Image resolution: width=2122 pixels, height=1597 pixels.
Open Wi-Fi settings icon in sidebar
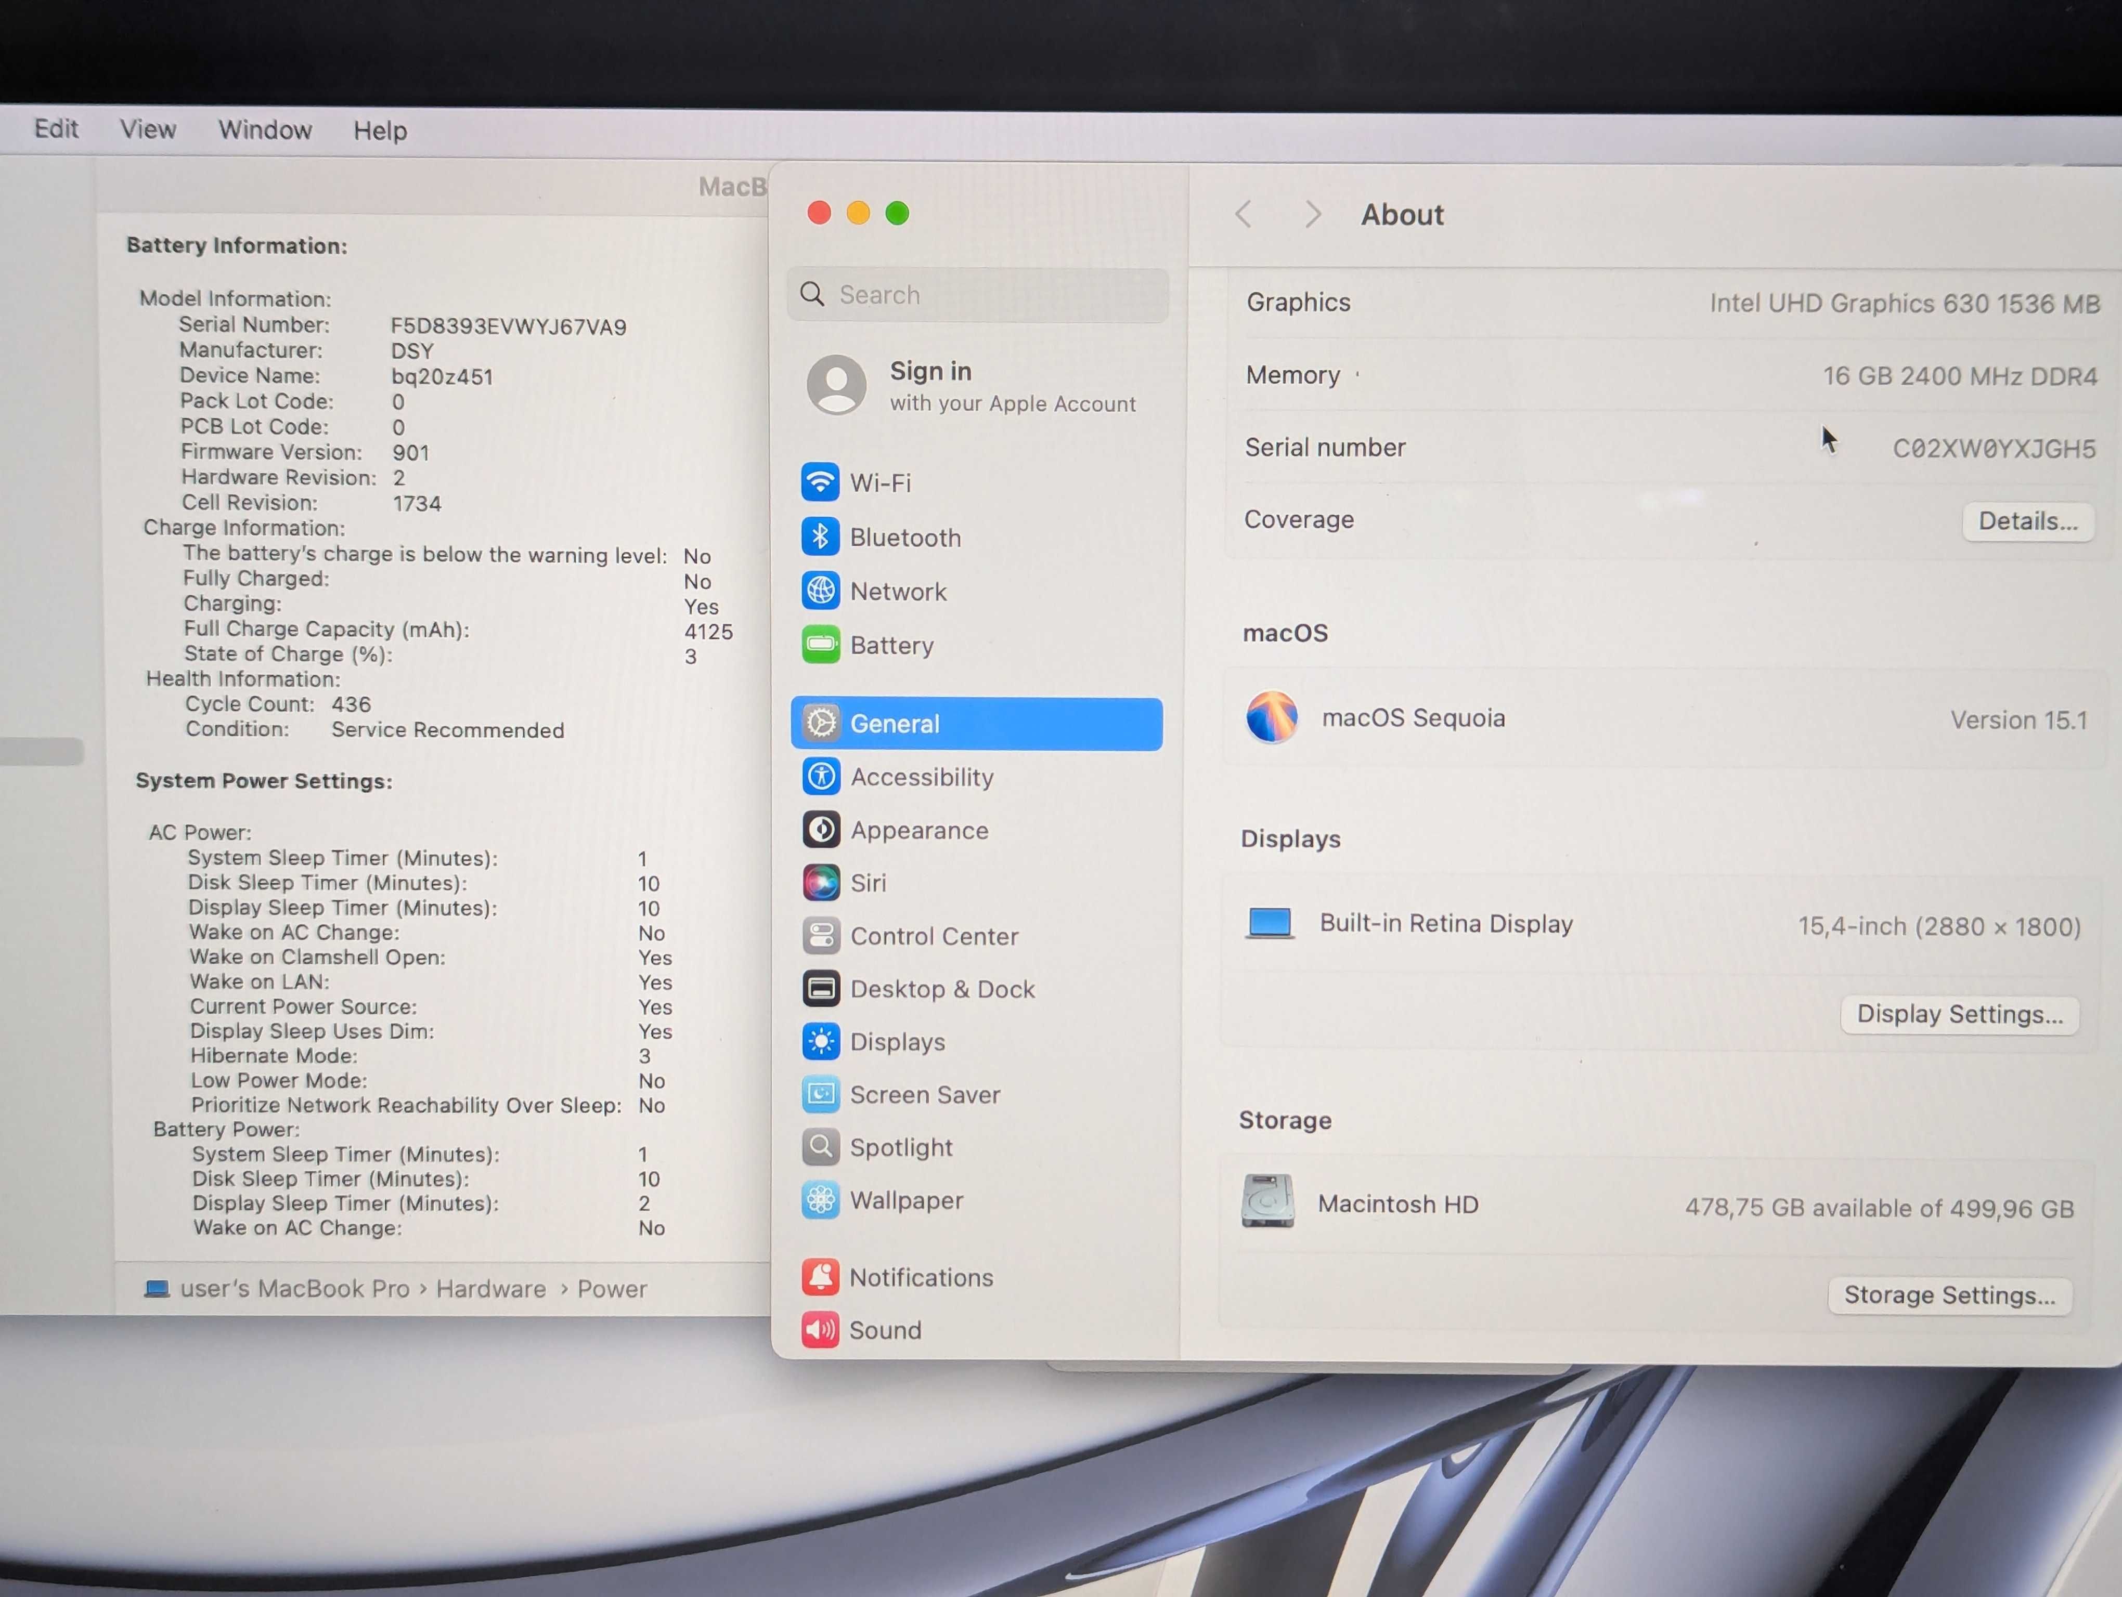click(820, 482)
